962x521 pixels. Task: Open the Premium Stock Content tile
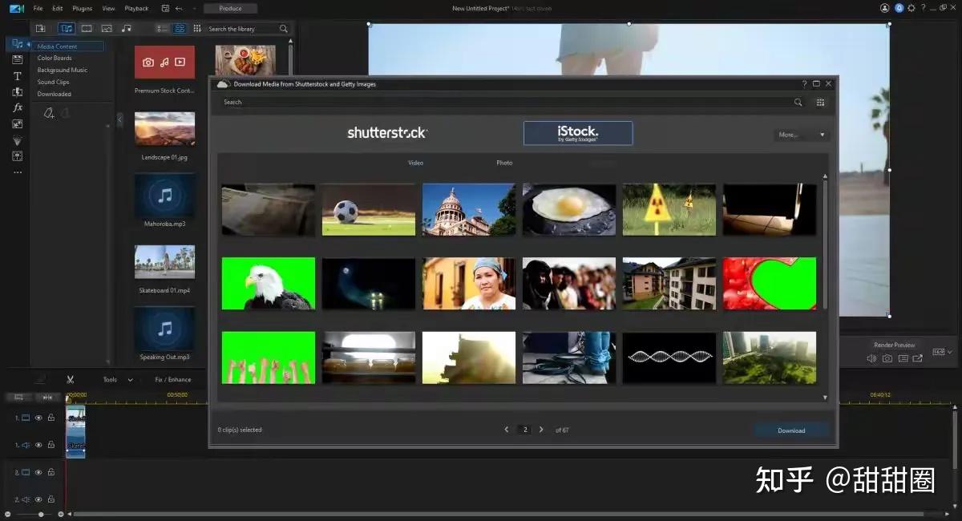(x=164, y=62)
